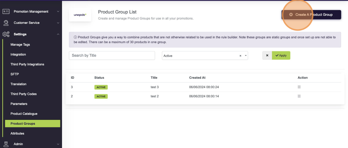Open Manage Tags in sidebar
Image resolution: width=348 pixels, height=148 pixels.
click(x=20, y=44)
